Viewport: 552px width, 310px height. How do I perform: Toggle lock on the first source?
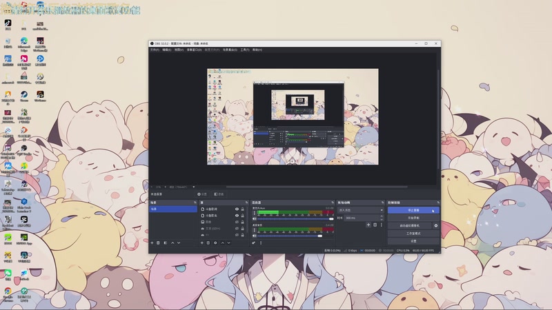(243, 209)
